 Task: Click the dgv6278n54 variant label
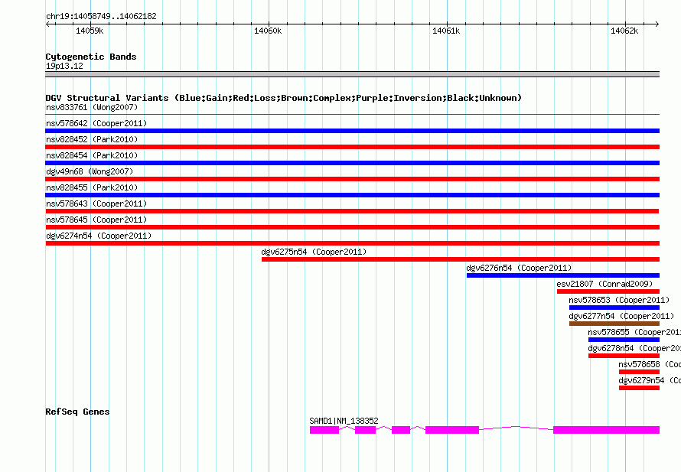(634, 348)
